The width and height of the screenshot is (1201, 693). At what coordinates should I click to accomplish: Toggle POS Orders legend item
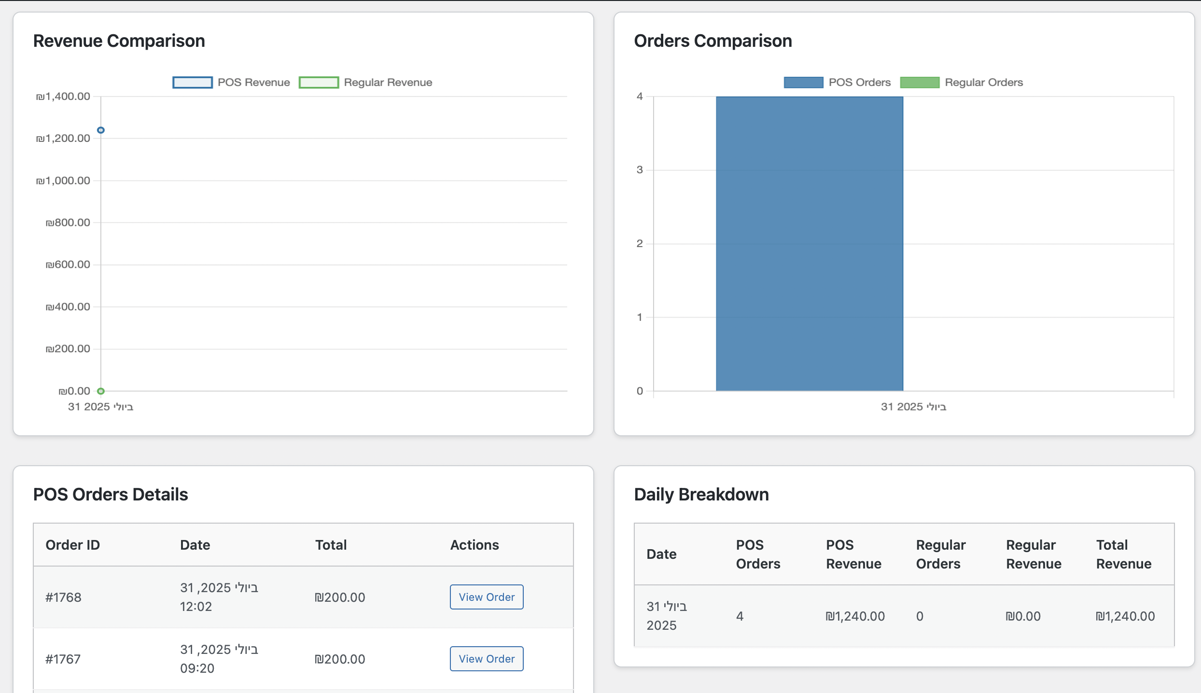coord(859,83)
